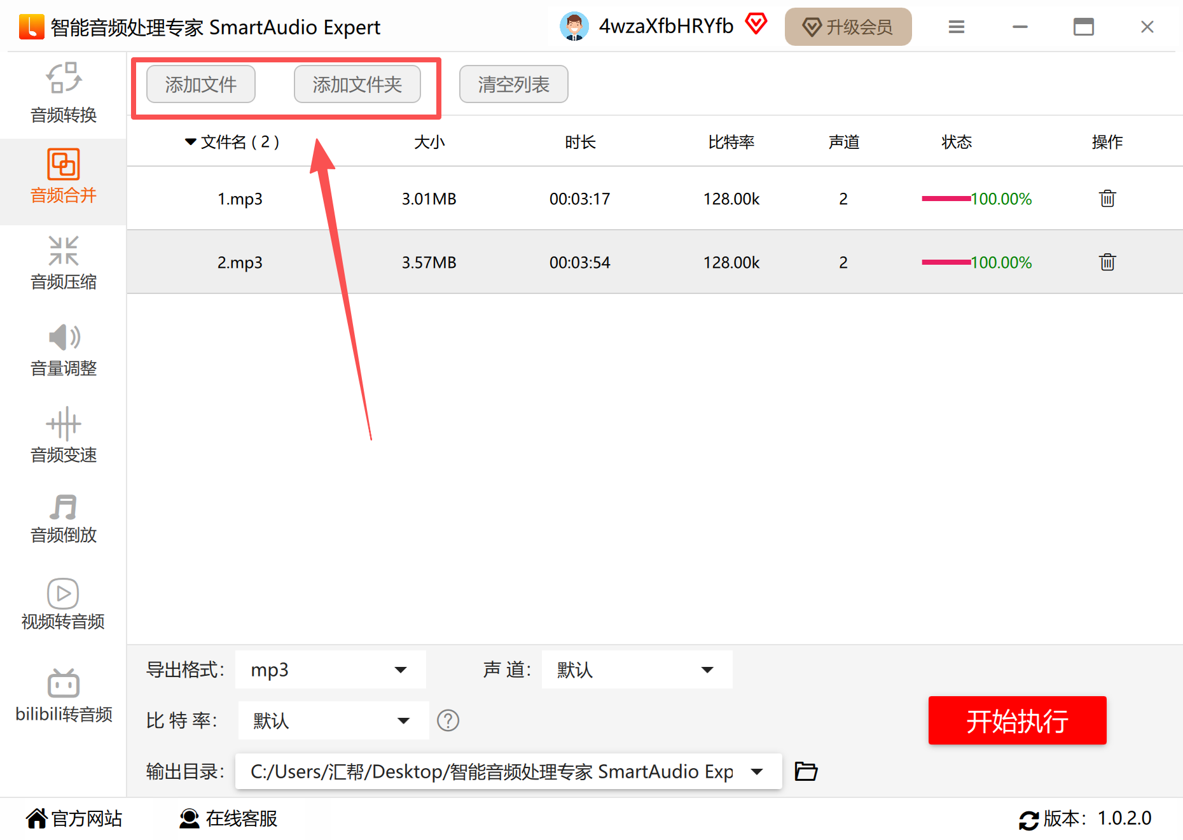Open the 视频转音频 video to audio tool
Screen dimensions: 1183x840
64,604
